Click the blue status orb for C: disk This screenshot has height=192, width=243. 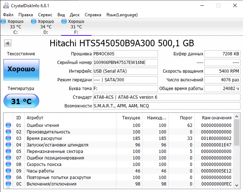pyautogui.click(x=3, y=21)
